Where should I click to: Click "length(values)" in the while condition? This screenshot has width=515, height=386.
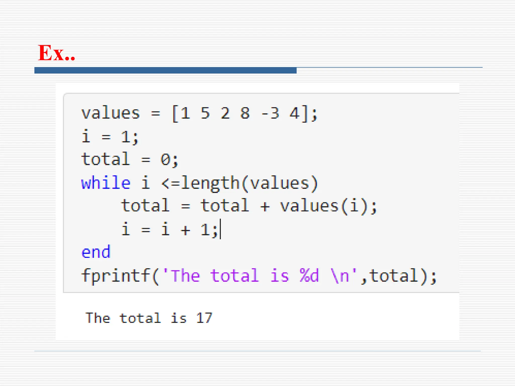[x=249, y=183]
